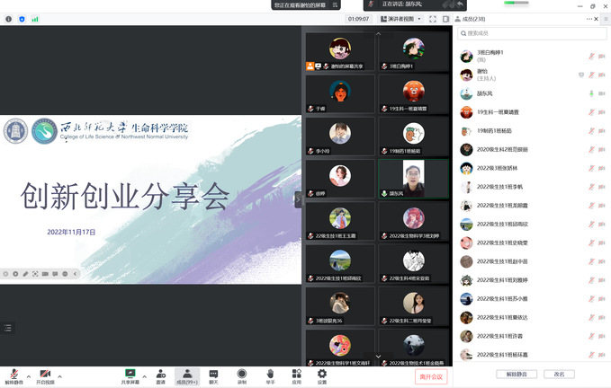Click 胡东风's video thumbnail
This screenshot has height=388, width=611.
pyautogui.click(x=413, y=178)
